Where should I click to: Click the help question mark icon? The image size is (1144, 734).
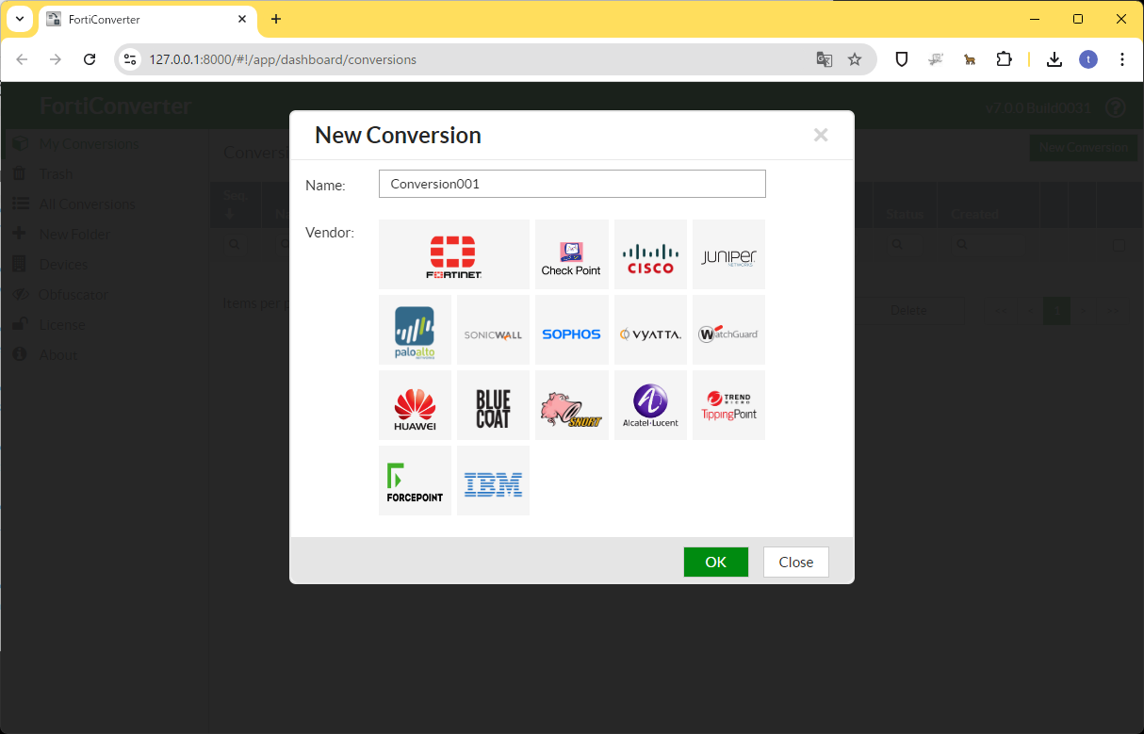click(1116, 107)
